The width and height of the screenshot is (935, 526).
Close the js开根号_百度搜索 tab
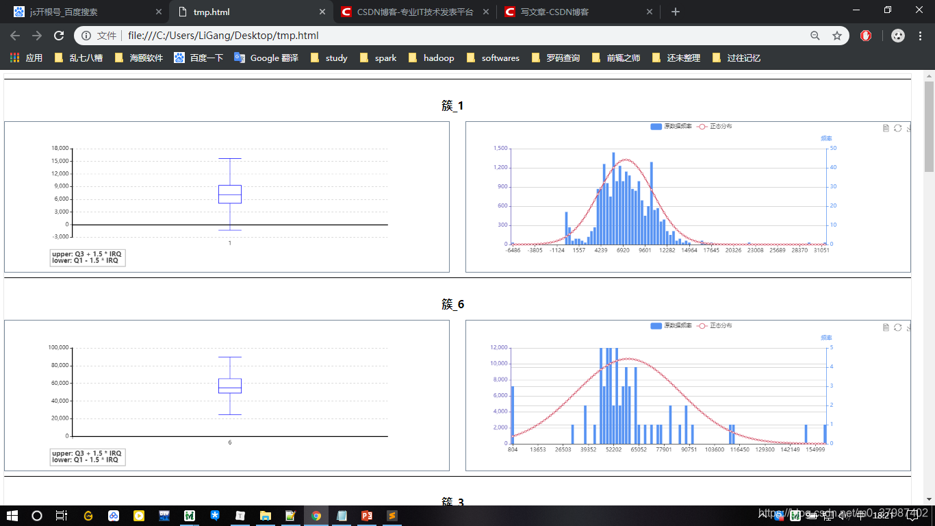pyautogui.click(x=159, y=12)
